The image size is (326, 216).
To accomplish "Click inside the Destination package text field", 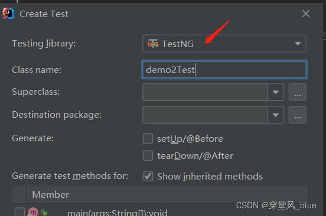I will click(205, 115).
